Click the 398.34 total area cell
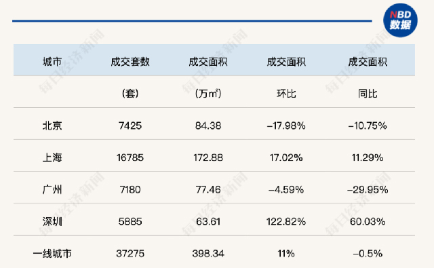 208,253
